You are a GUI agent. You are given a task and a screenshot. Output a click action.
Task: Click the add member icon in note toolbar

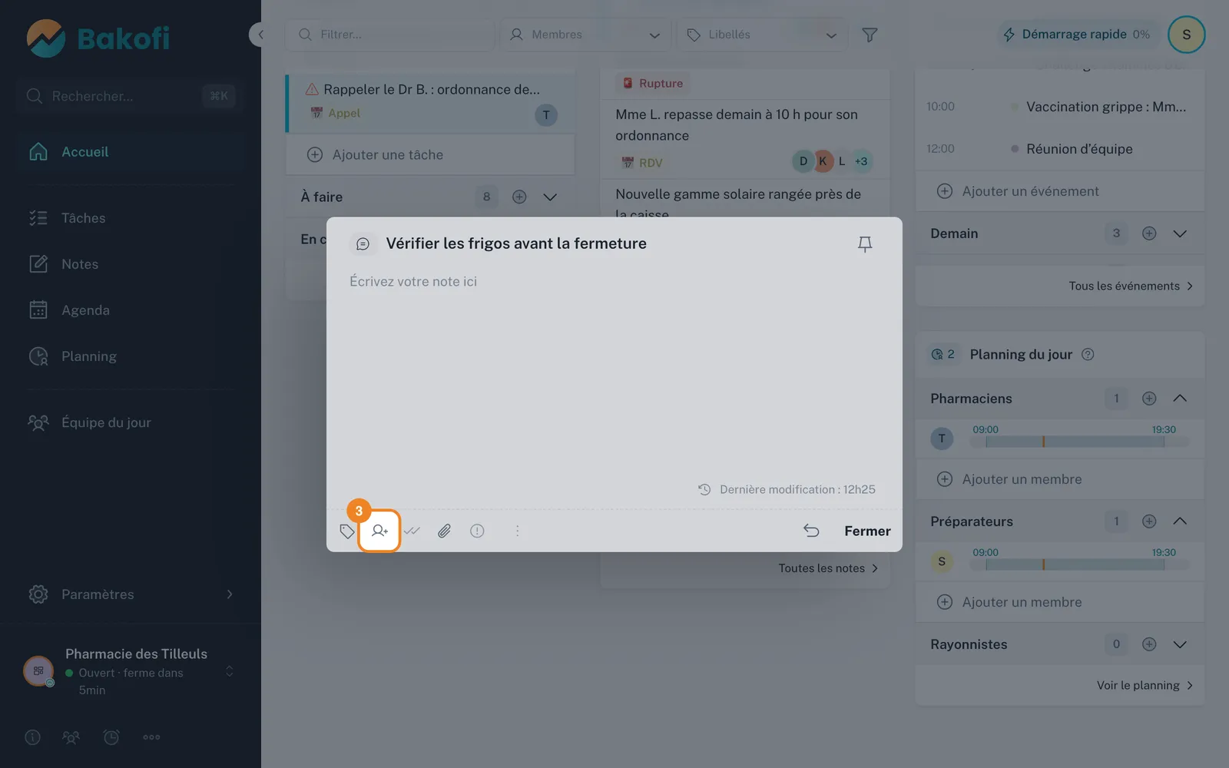[379, 531]
